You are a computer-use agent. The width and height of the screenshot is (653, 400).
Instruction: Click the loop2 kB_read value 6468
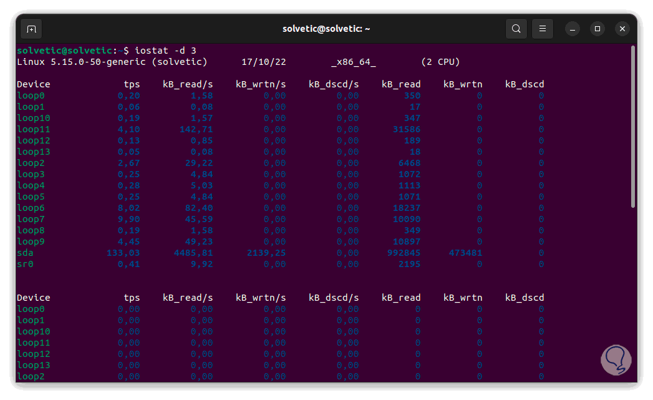pyautogui.click(x=409, y=163)
